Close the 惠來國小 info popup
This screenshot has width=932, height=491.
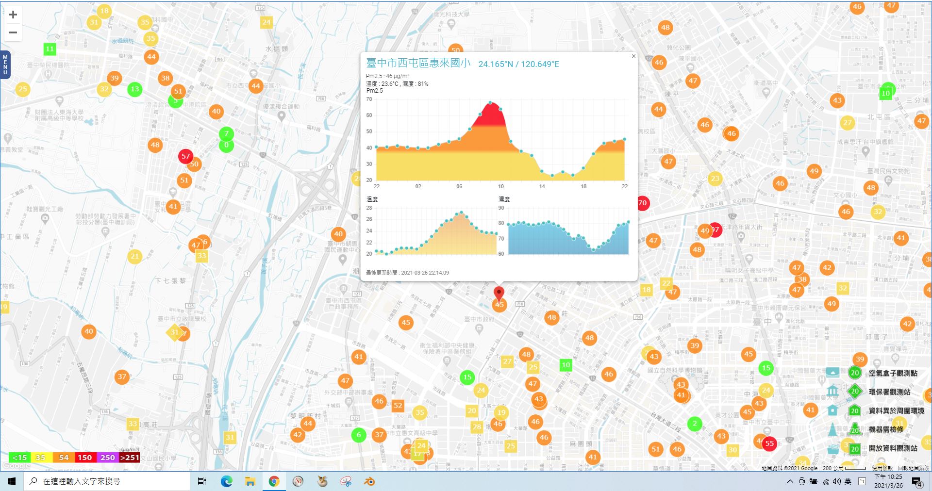(x=633, y=56)
